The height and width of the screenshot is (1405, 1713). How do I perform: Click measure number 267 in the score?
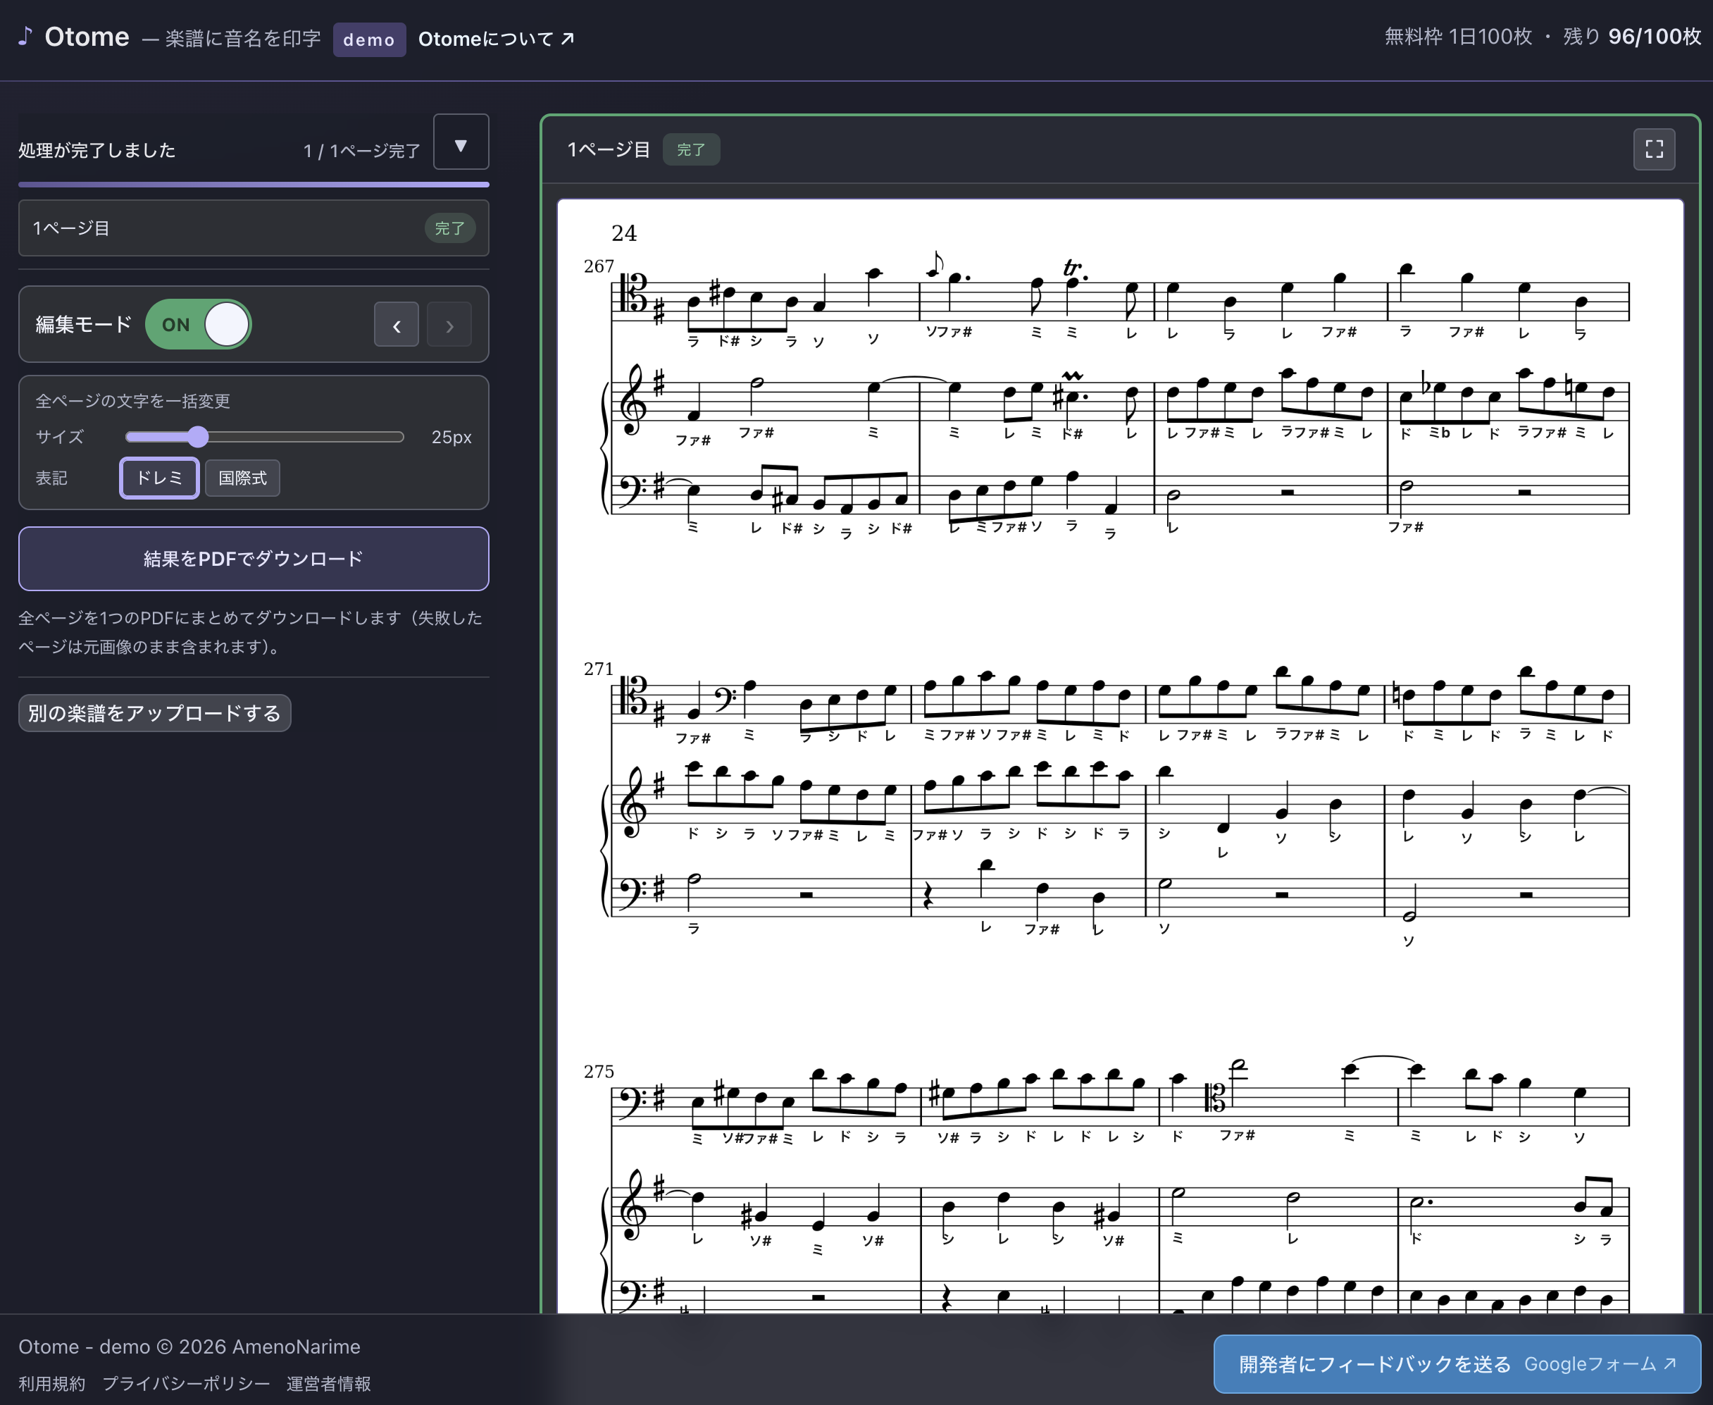599,266
